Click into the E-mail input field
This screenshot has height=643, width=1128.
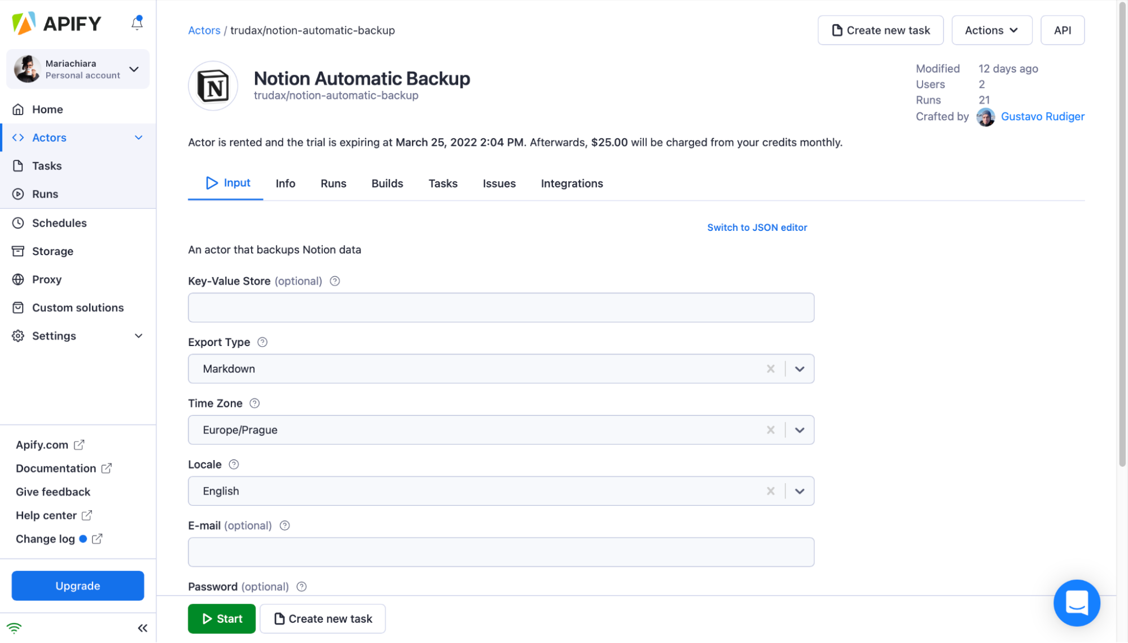[x=501, y=552]
